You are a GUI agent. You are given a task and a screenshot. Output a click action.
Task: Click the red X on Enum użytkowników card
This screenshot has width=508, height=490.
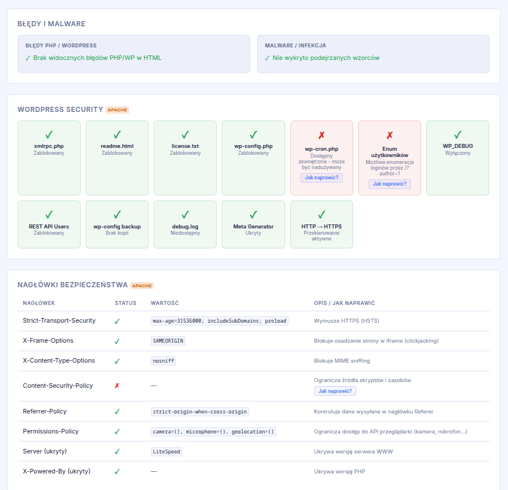coord(389,135)
